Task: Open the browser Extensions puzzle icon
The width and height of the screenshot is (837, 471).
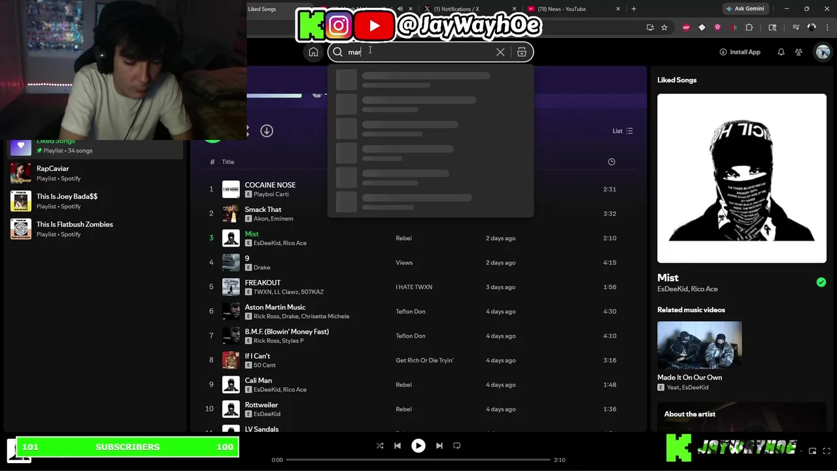Action: point(749,27)
